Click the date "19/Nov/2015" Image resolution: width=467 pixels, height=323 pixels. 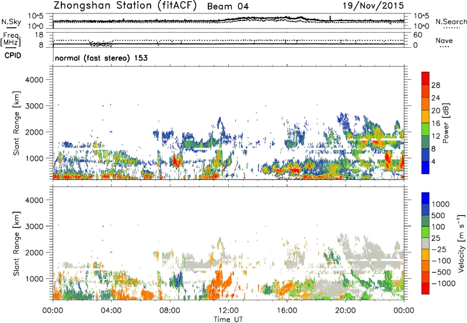(373, 5)
